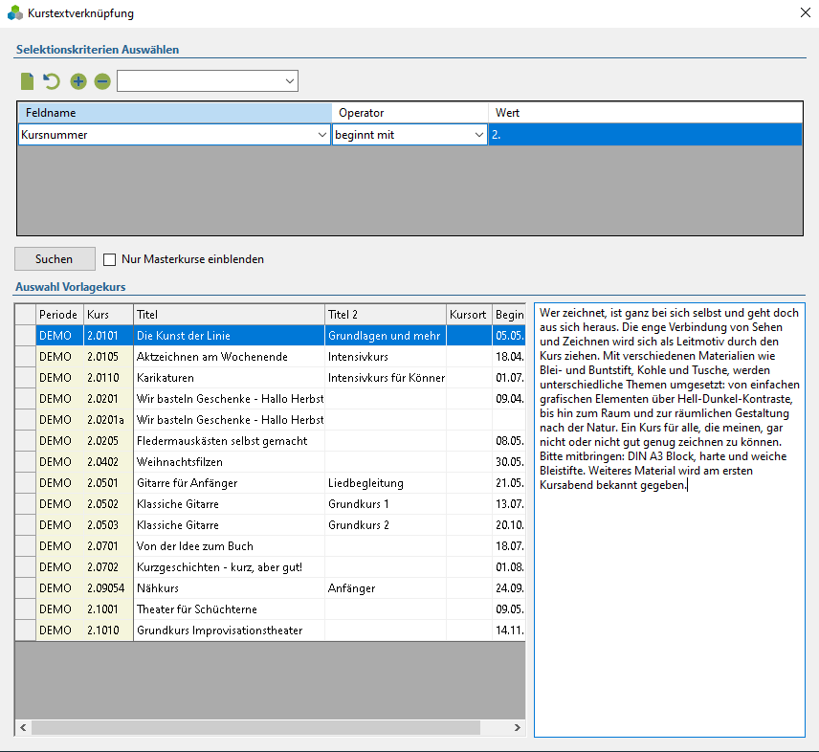Click the Kurstextverknüpfung app icon in title bar

click(15, 13)
